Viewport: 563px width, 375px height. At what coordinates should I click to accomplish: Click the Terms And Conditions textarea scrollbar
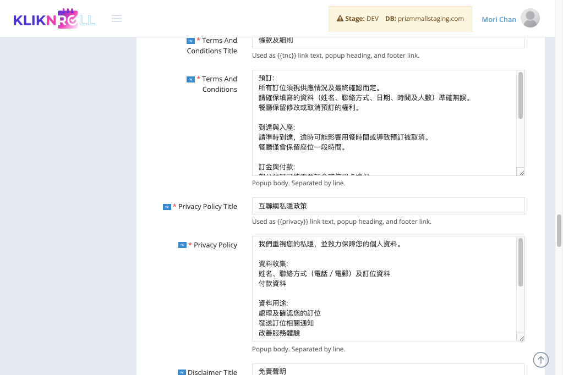[x=520, y=95]
